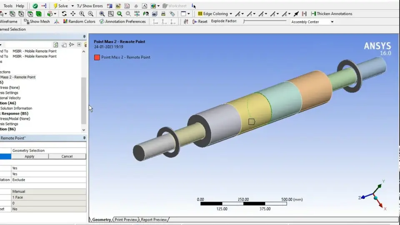The width and height of the screenshot is (400, 225).
Task: Start the simulation with Solve
Action: 60,6
